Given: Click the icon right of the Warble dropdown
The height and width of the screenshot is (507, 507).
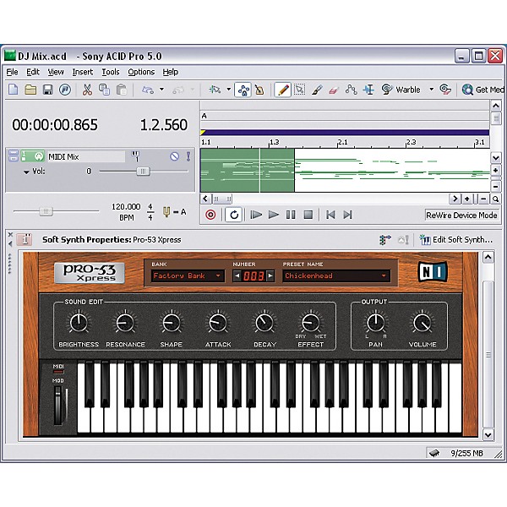Looking at the screenshot, I should click(x=445, y=90).
